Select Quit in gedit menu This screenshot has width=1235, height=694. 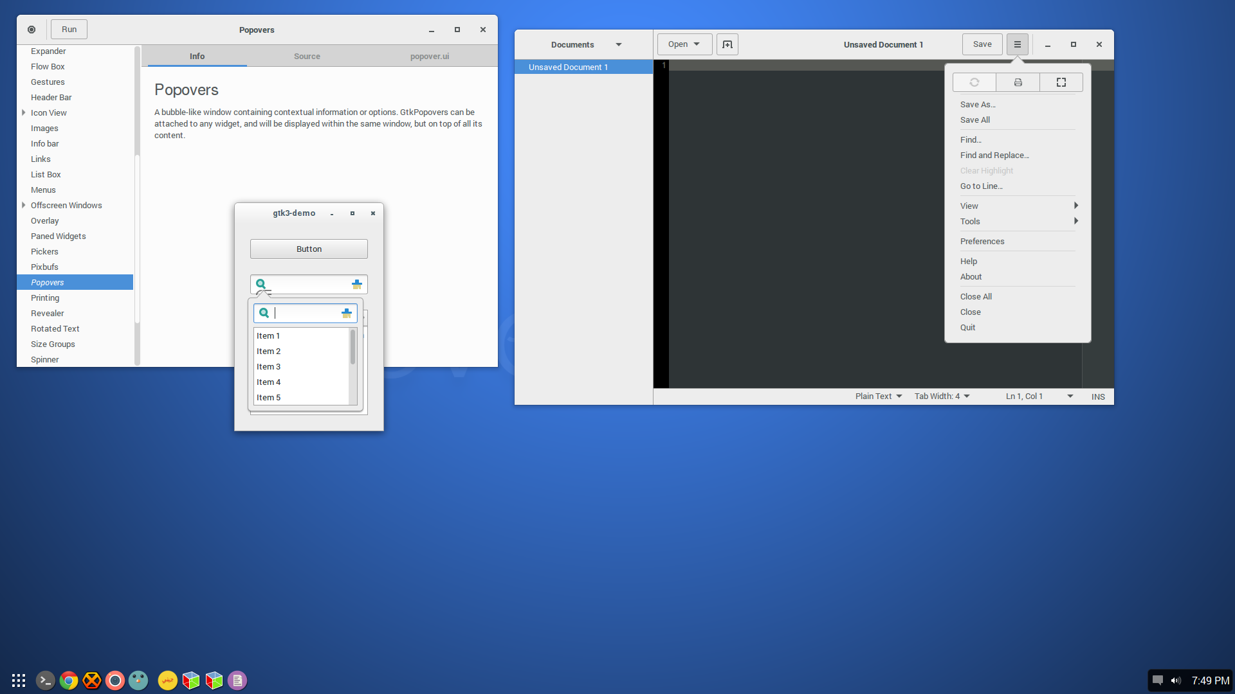[x=1018, y=327]
